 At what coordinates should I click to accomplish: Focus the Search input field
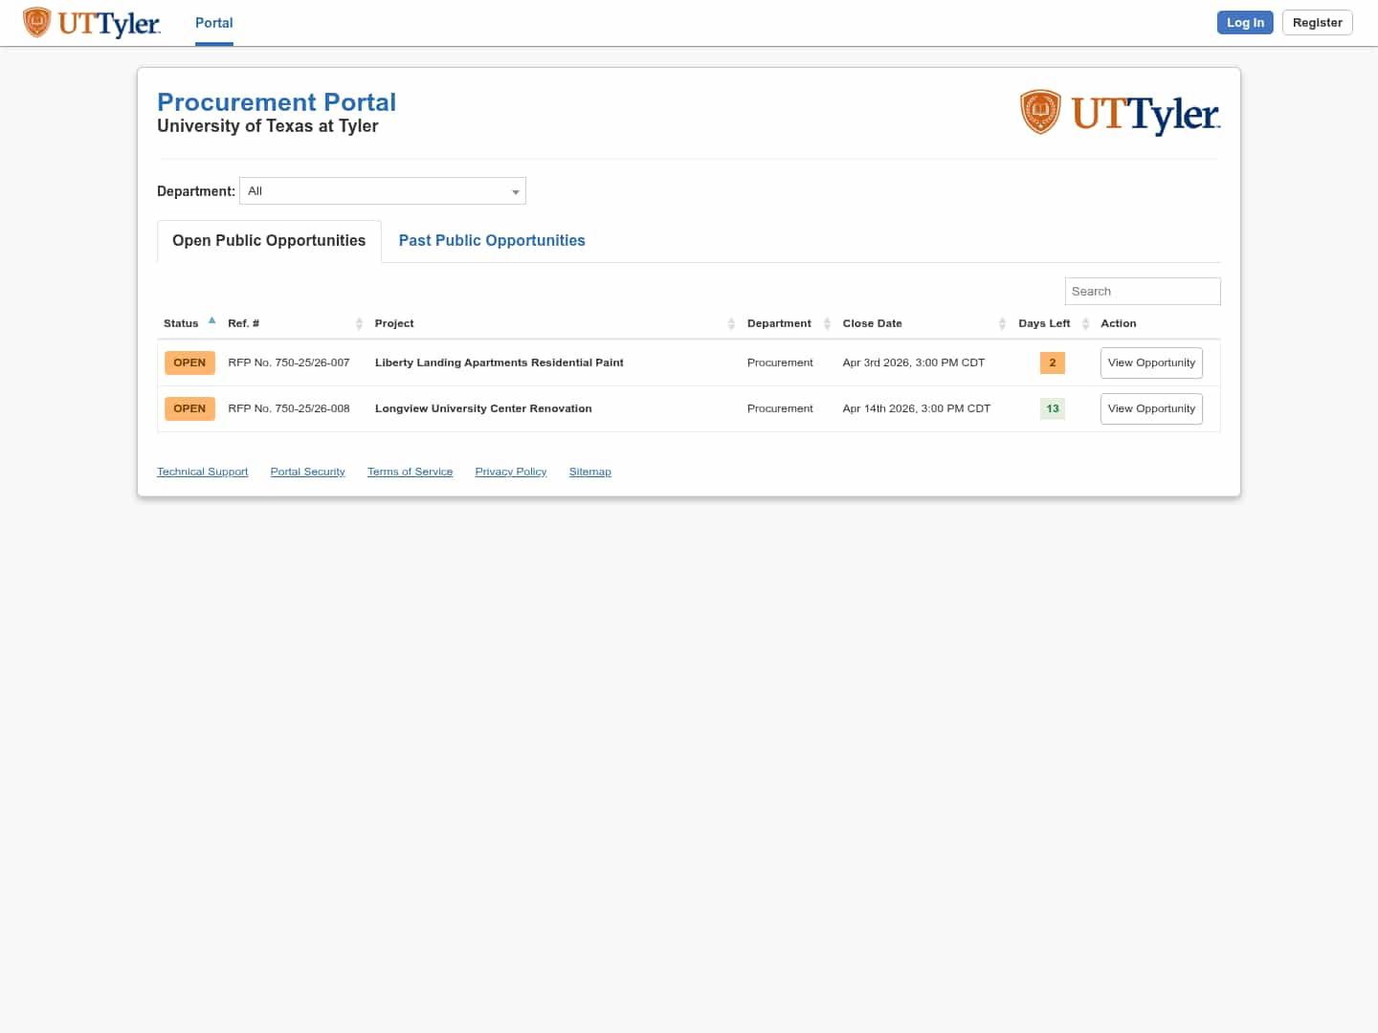click(1143, 292)
